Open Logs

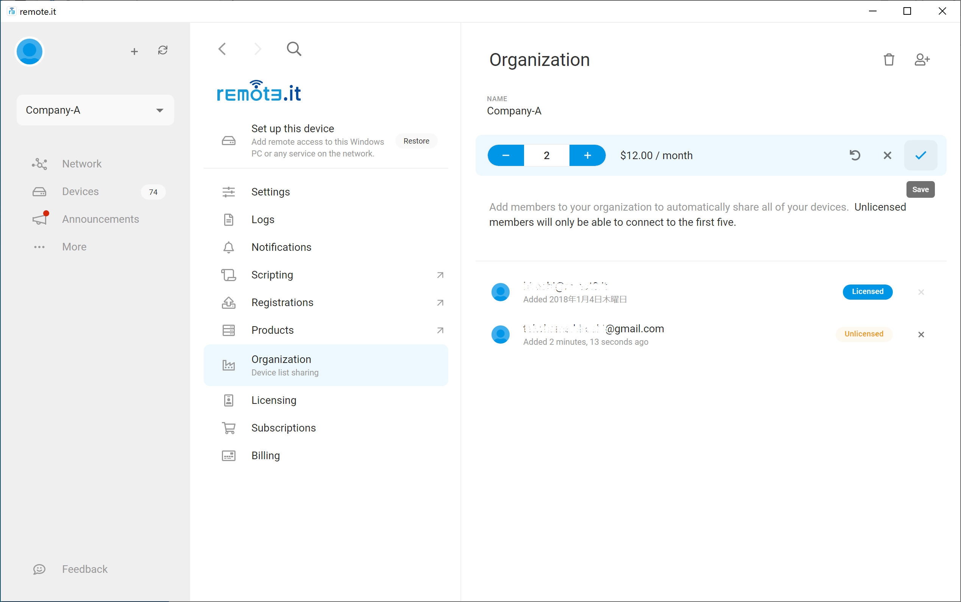[326, 219]
